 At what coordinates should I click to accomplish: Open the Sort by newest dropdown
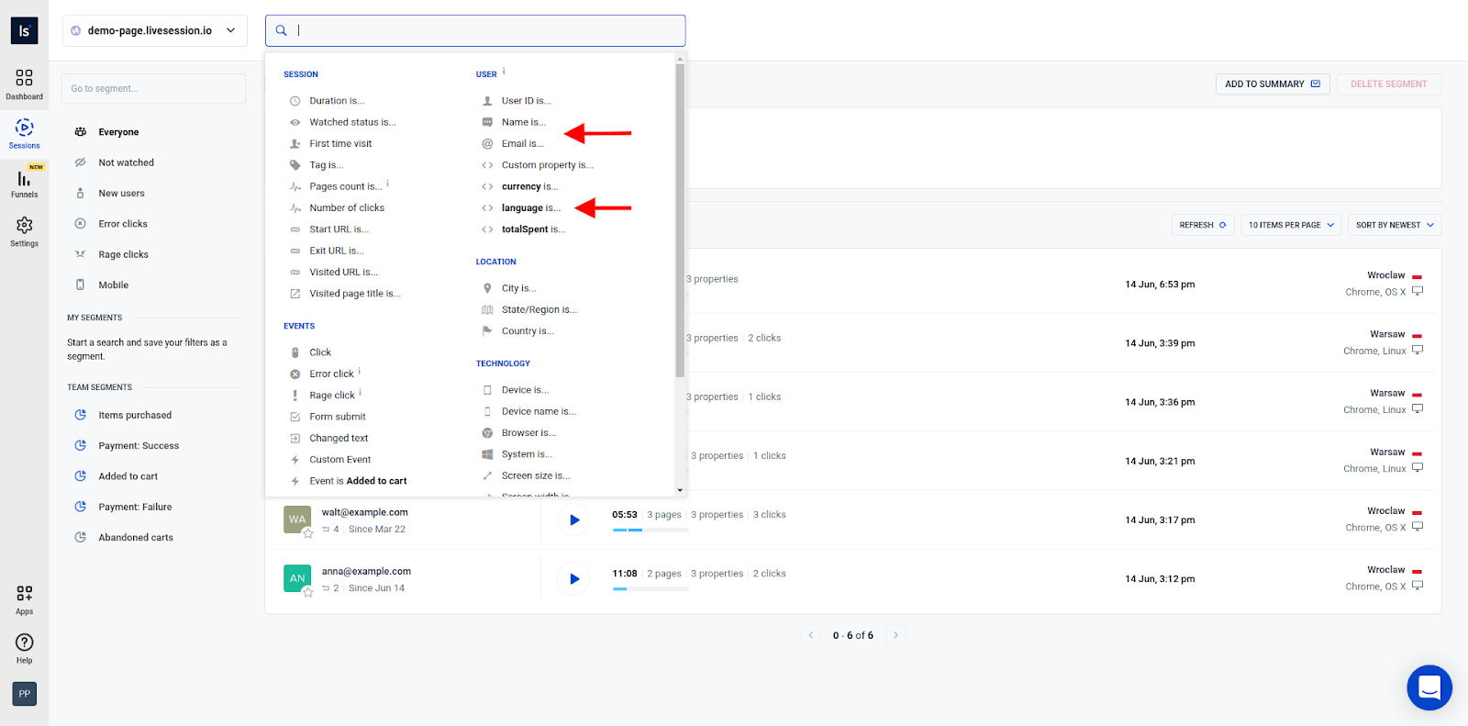coord(1395,225)
